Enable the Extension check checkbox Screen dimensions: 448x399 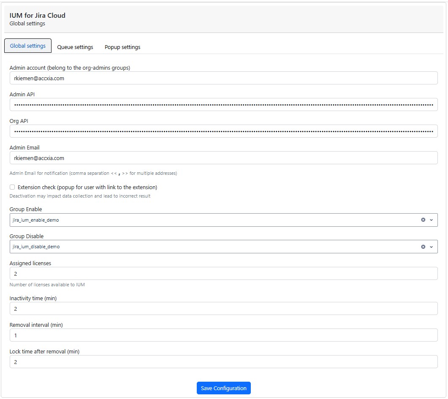tap(12, 187)
